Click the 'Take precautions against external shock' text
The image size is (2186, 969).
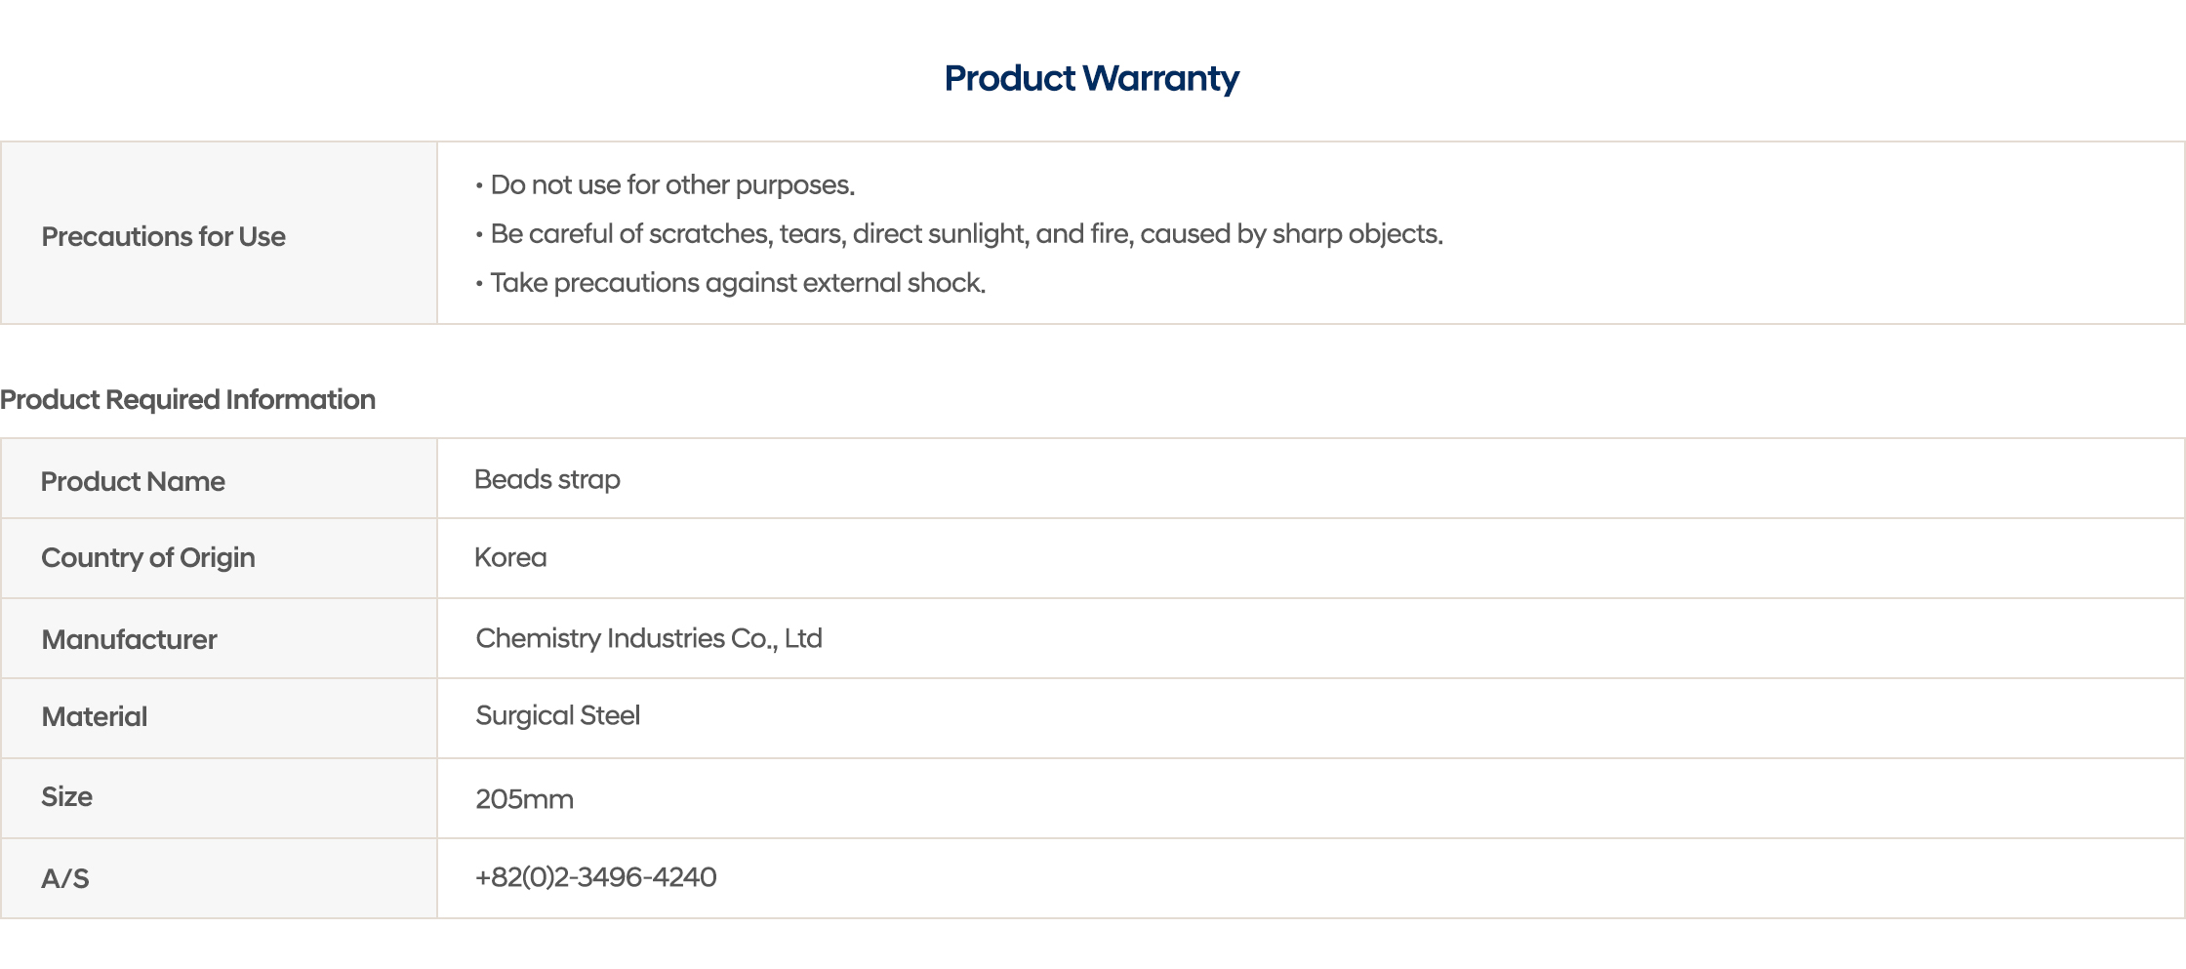[738, 282]
